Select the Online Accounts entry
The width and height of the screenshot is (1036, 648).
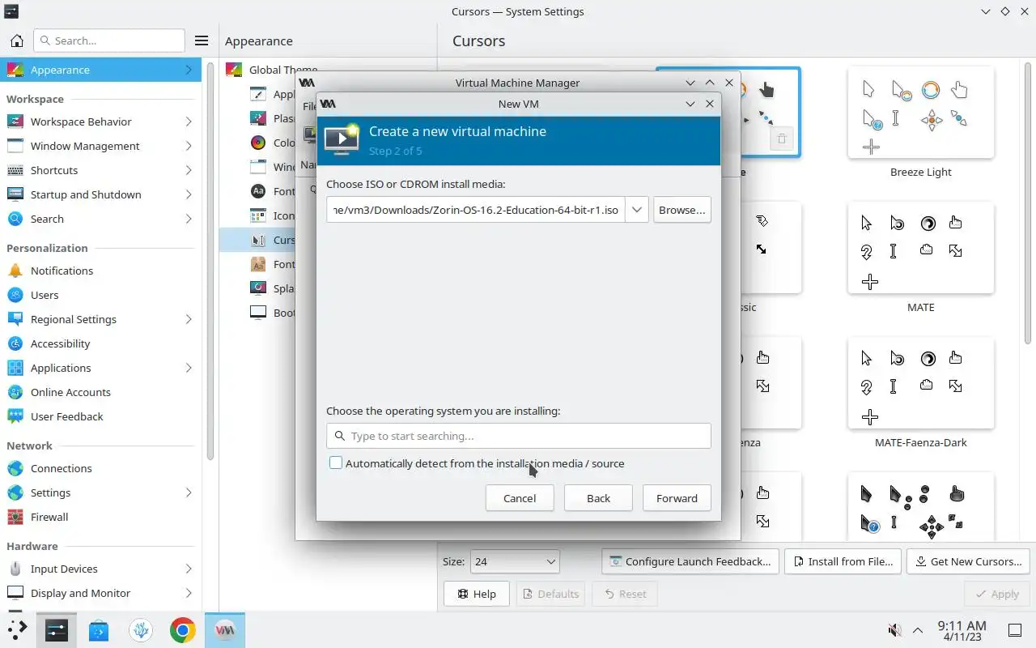tap(101, 392)
